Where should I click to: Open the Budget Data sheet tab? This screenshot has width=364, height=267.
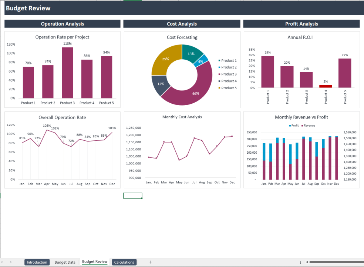[65, 262]
